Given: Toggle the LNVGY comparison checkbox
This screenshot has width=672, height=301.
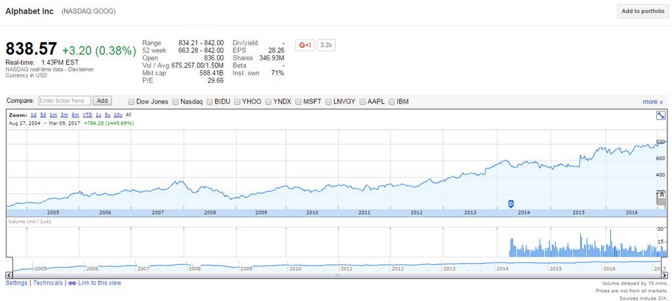Looking at the screenshot, I should click(328, 102).
